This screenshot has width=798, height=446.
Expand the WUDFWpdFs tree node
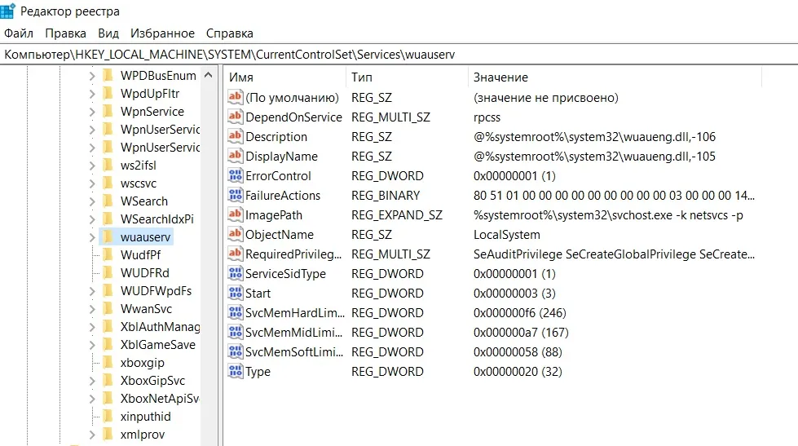pos(92,291)
